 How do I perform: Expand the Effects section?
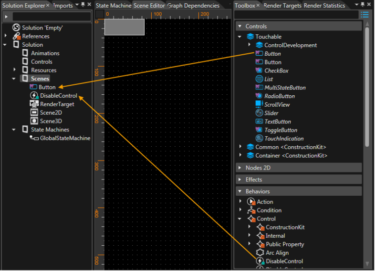coord(240,179)
